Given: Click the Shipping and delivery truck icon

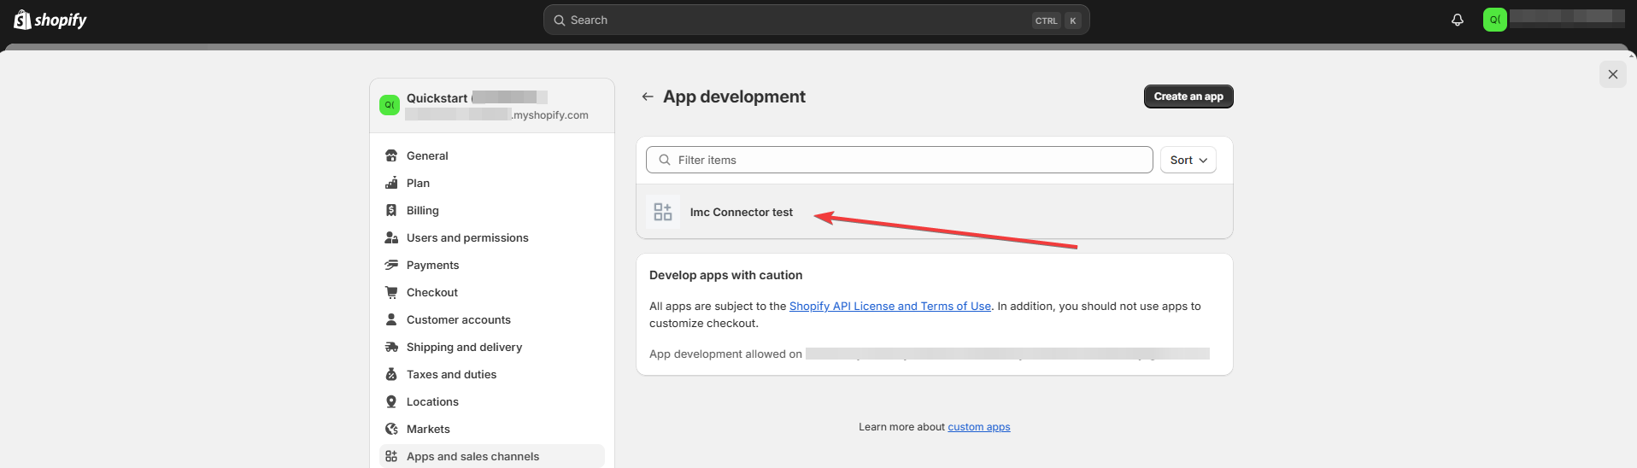Looking at the screenshot, I should [x=391, y=347].
